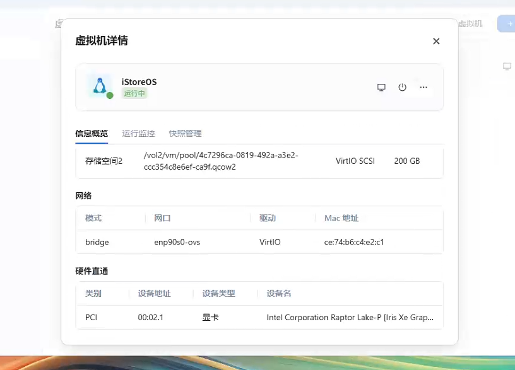Click the monitor icon behind the dialog

coord(507,66)
